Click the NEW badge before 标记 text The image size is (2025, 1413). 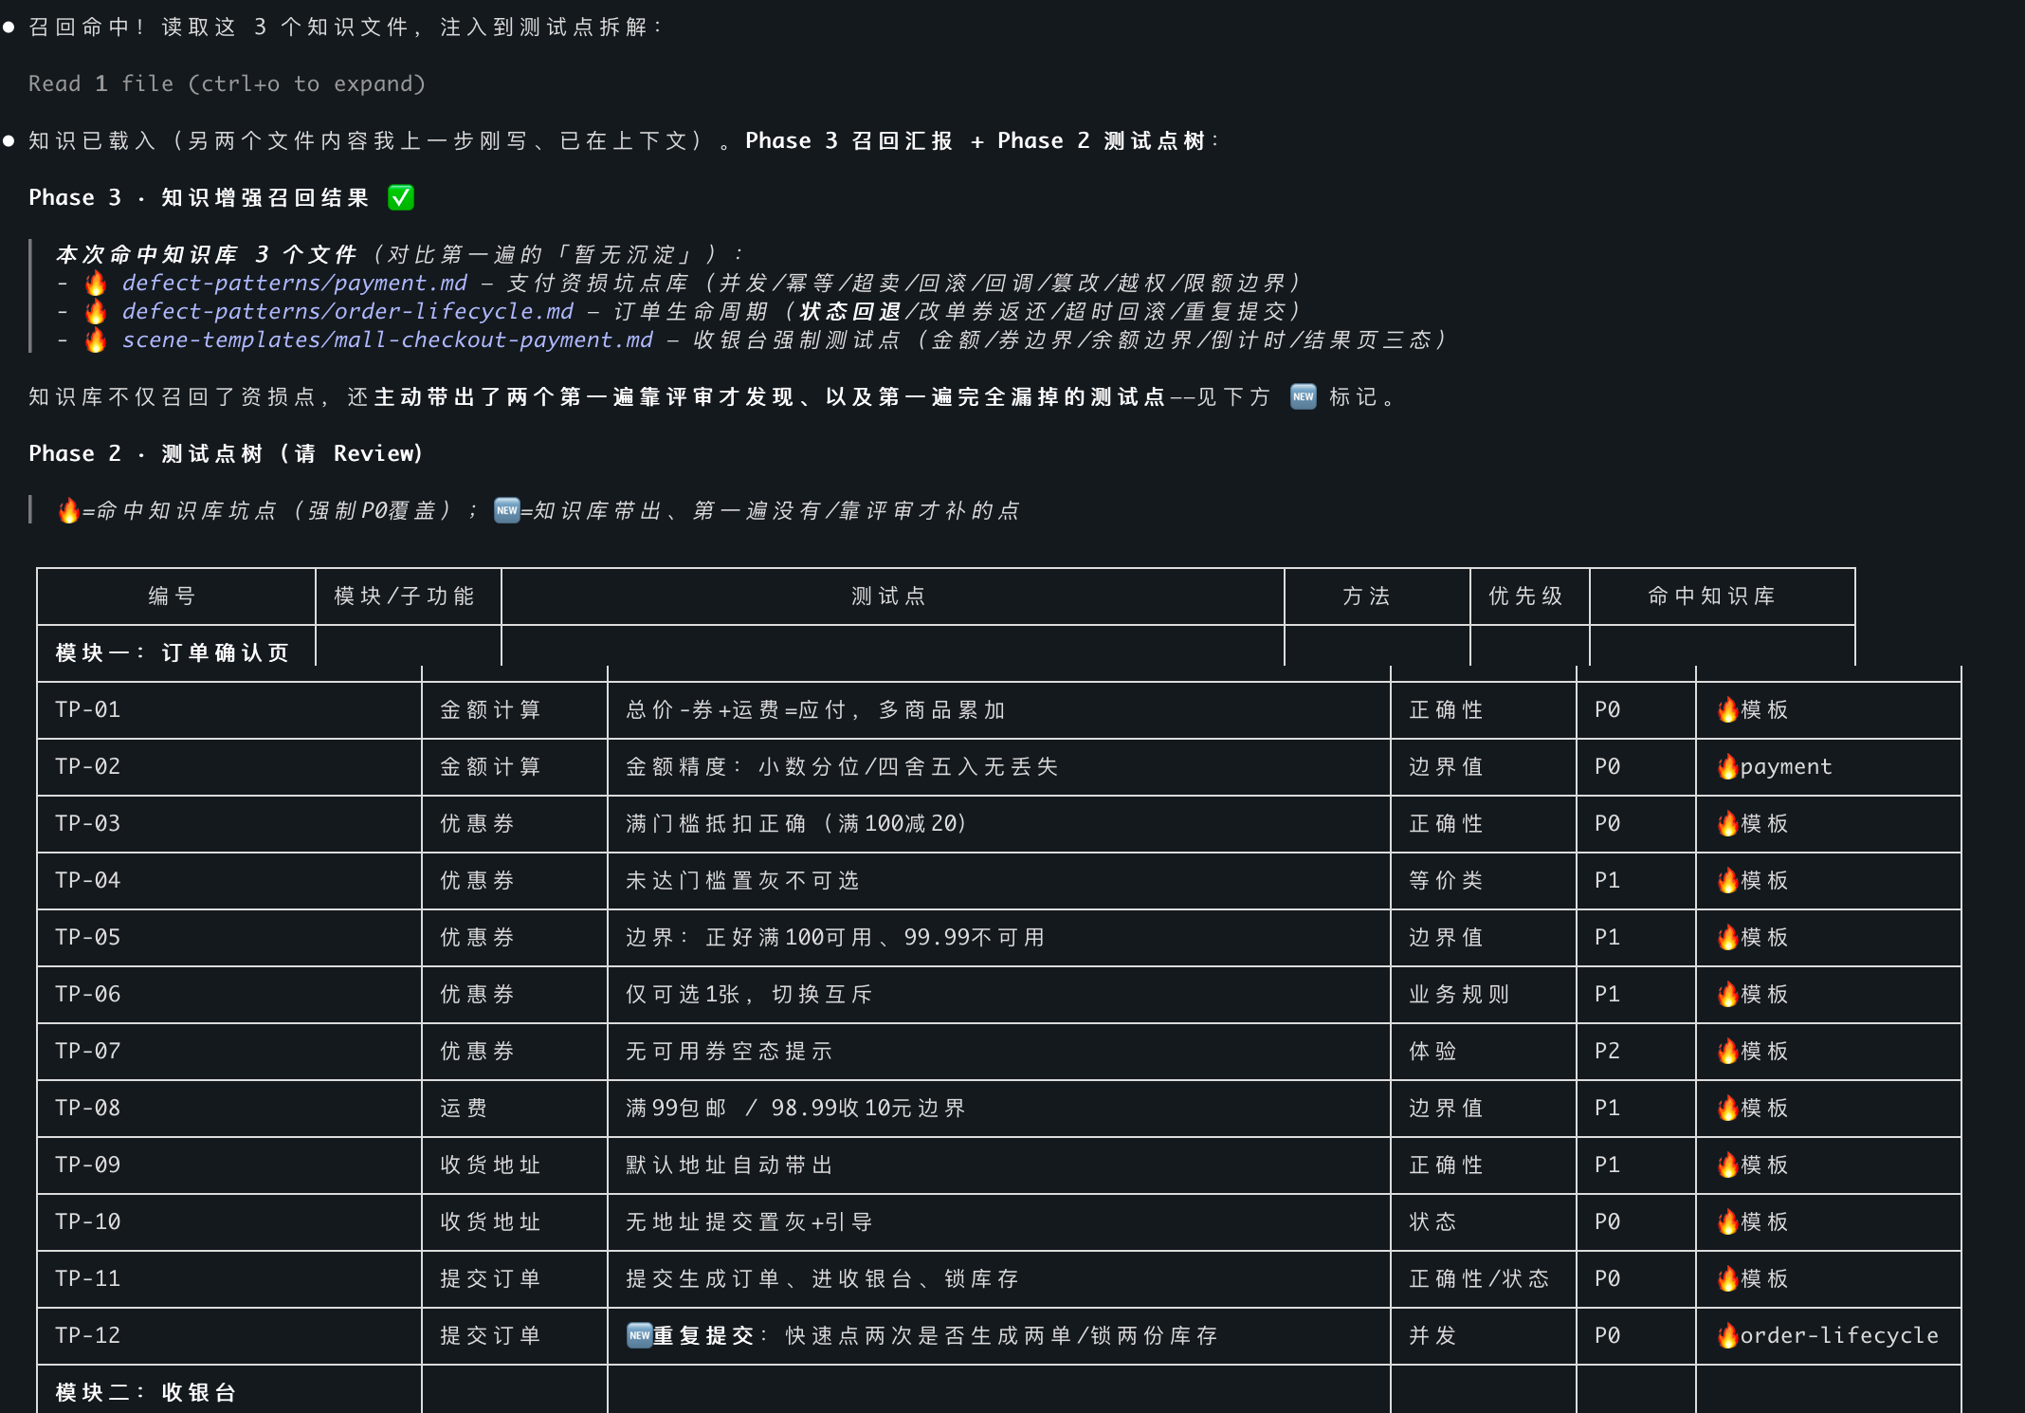[1304, 396]
